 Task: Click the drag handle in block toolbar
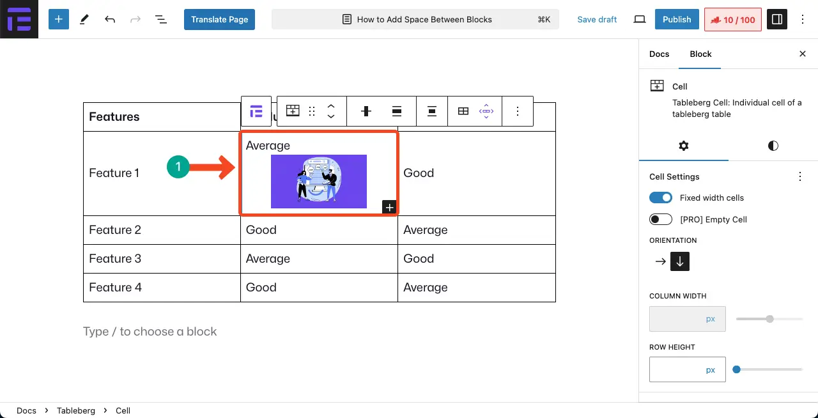312,111
